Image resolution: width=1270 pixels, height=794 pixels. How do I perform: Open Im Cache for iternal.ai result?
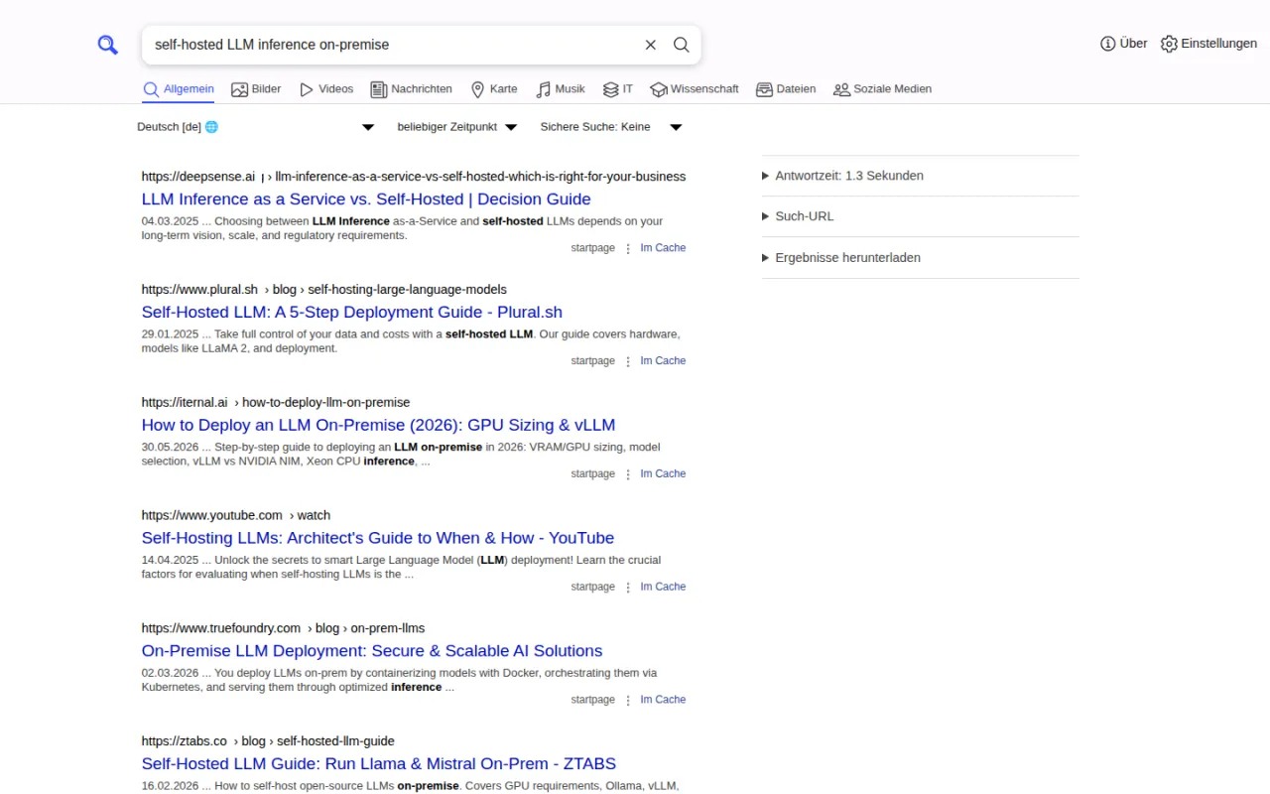663,474
